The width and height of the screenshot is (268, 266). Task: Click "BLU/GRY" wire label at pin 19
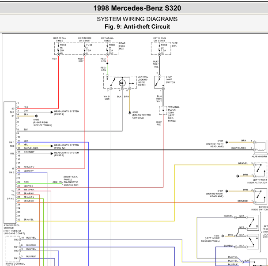point(29,171)
